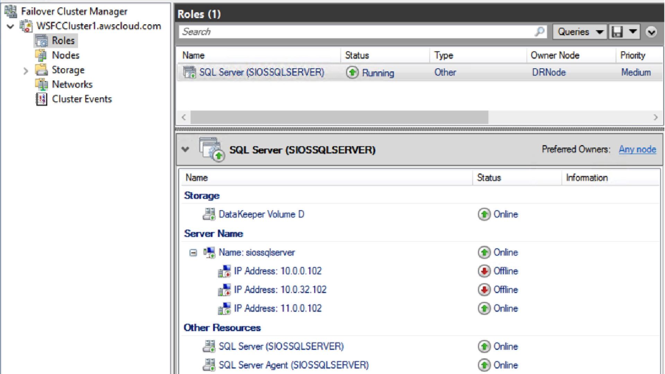The image size is (665, 374).
Task: Collapse the SQL Server (SIOSSQLSERVER) details pane
Action: click(185, 150)
